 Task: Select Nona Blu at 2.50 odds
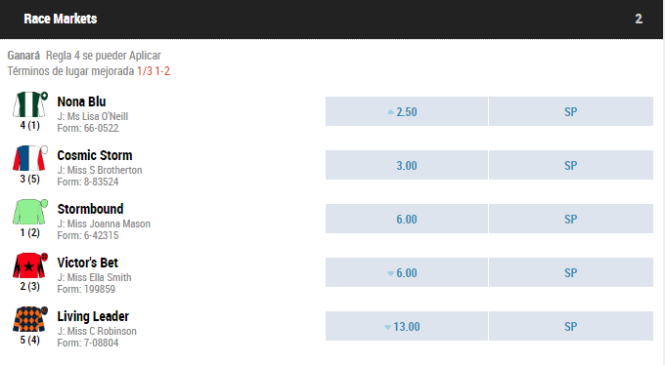[x=407, y=111]
